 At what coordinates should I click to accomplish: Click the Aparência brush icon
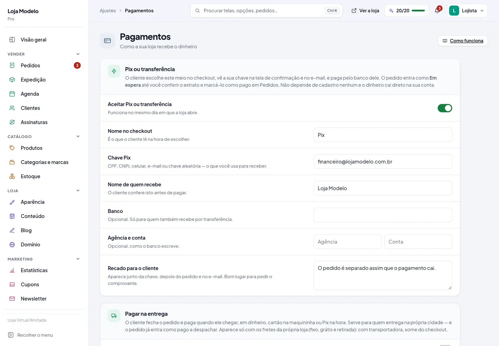(x=12, y=202)
